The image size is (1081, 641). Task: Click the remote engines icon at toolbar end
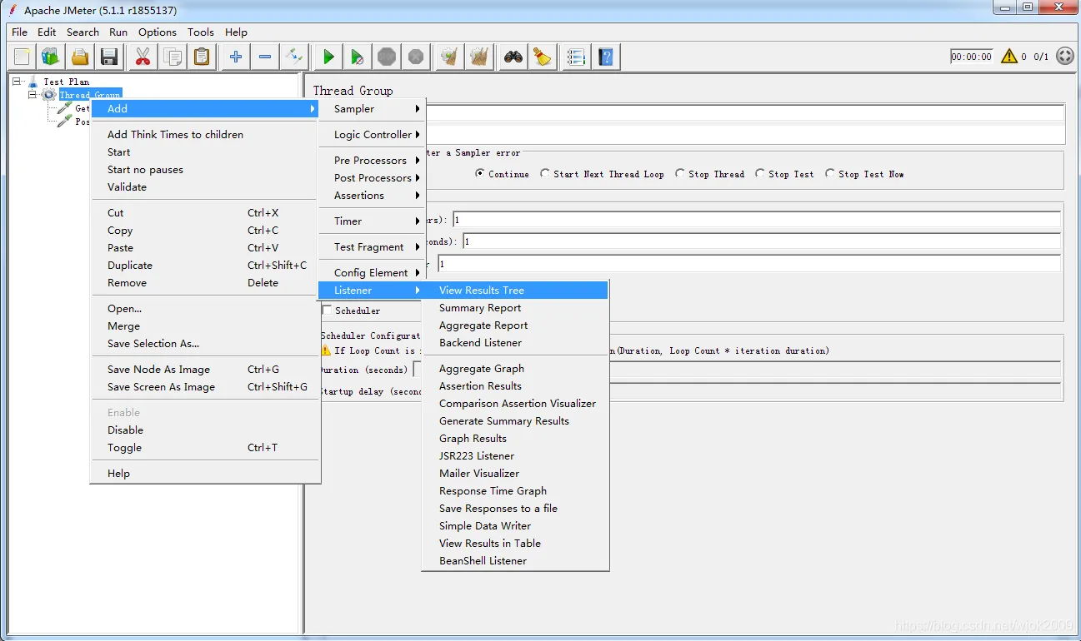(1064, 57)
